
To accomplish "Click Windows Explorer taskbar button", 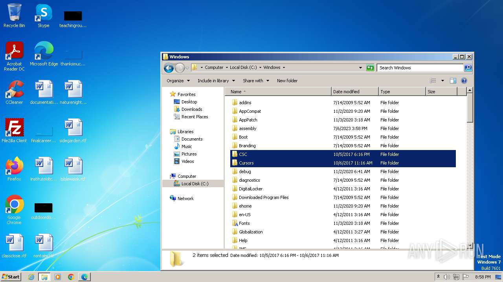I will coord(44,277).
